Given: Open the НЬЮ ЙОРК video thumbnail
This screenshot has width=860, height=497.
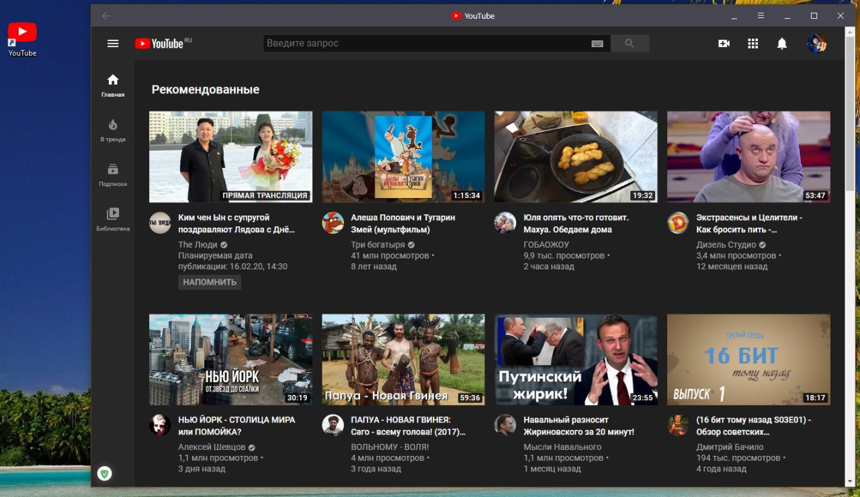Looking at the screenshot, I should click(230, 359).
